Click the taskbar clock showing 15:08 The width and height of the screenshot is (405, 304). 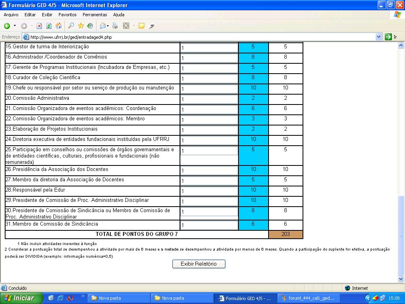point(394,298)
